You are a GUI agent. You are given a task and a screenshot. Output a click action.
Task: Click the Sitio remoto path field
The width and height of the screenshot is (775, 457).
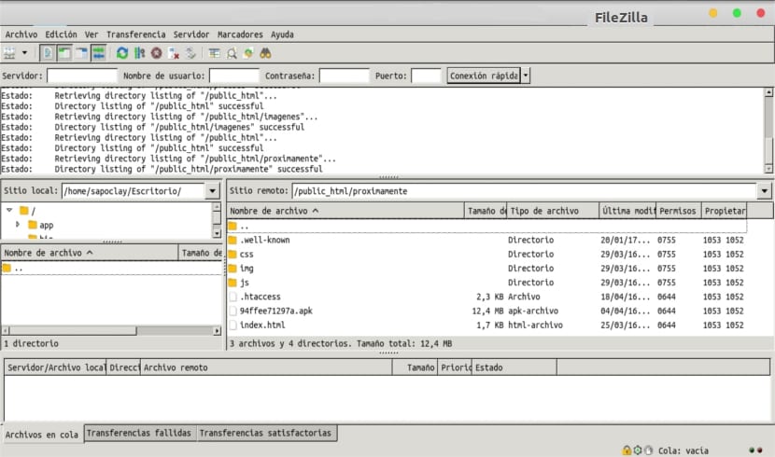524,190
